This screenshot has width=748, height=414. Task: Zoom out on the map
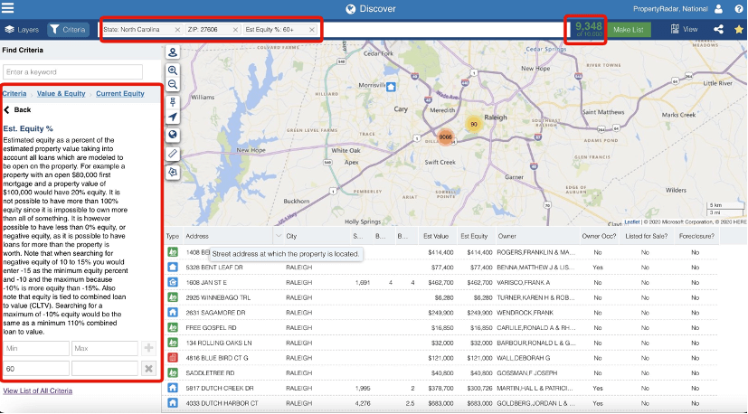pyautogui.click(x=173, y=84)
